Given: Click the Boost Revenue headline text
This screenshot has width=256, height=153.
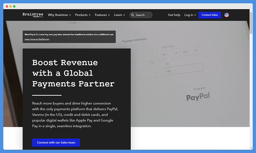Looking at the screenshot, I should (x=73, y=73).
